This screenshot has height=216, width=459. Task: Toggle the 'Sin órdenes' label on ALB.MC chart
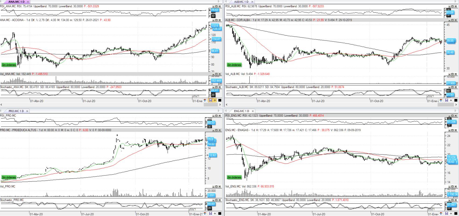click(234, 65)
